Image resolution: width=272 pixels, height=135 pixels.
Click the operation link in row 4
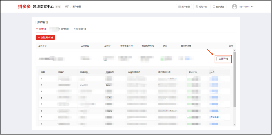tap(215, 98)
